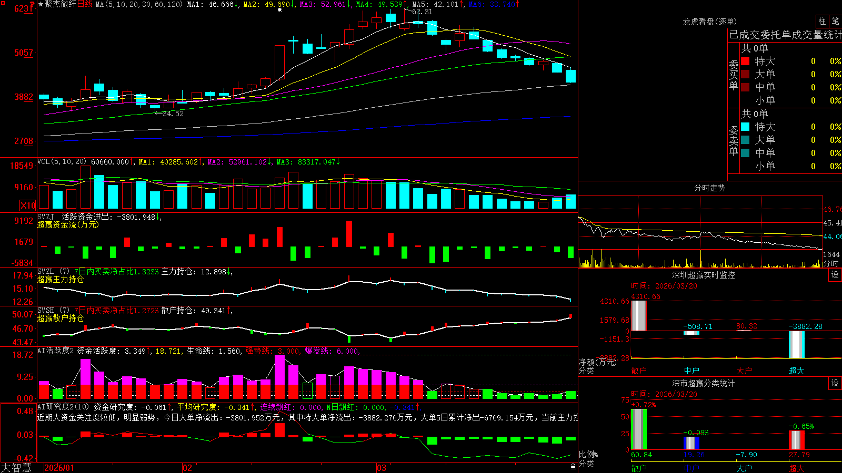Viewport: 842px width, 473px height.
Task: Click the 资金活跃度: 3.349 value
Action: pyautogui.click(x=111, y=351)
